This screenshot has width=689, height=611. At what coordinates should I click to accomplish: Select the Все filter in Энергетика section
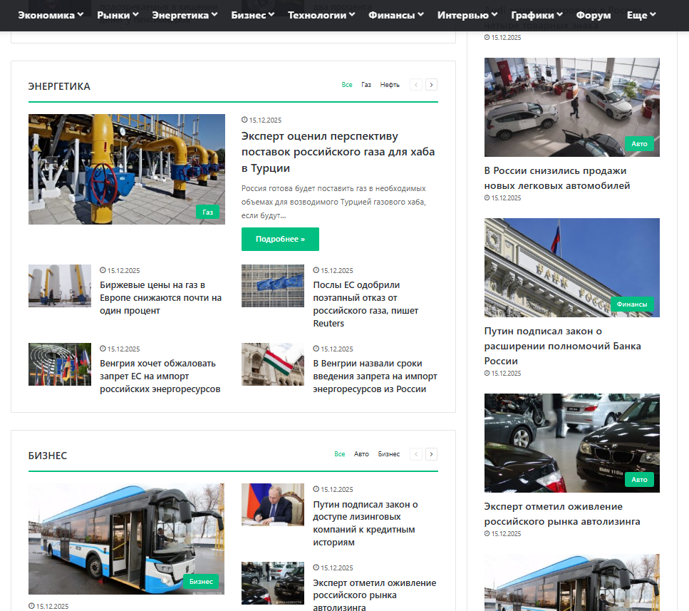point(347,85)
